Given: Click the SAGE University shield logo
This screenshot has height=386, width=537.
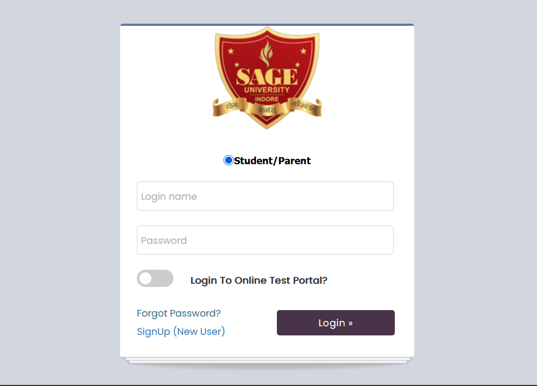Looking at the screenshot, I should click(267, 80).
